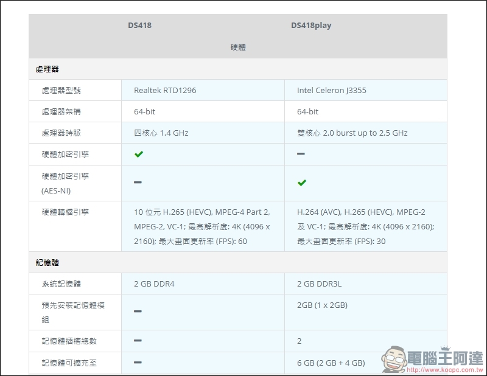The height and width of the screenshot is (376, 487).
Task: Click the 系統記憶體 row label
Action: (61, 284)
